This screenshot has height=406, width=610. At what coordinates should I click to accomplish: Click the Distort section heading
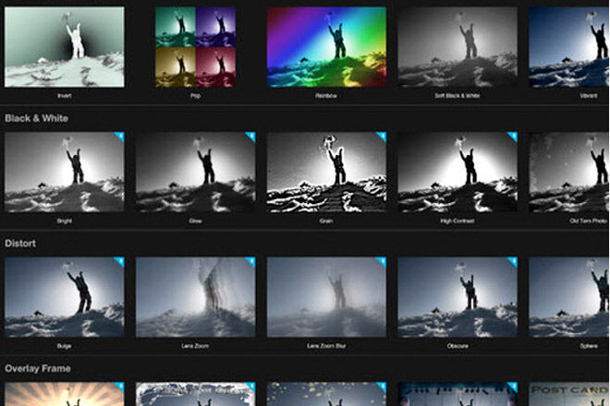click(x=20, y=244)
